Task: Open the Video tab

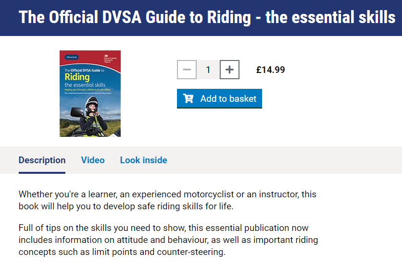Action: coord(93,160)
